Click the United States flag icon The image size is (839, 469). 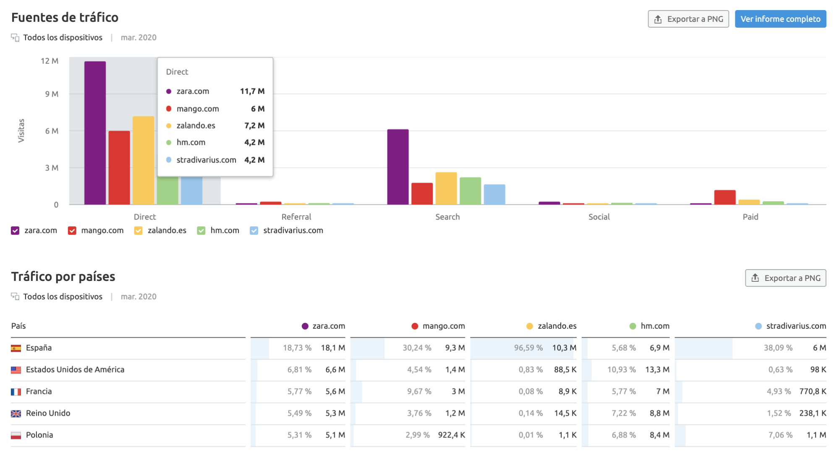[16, 370]
